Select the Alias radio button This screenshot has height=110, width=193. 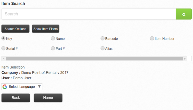tap(102, 48)
